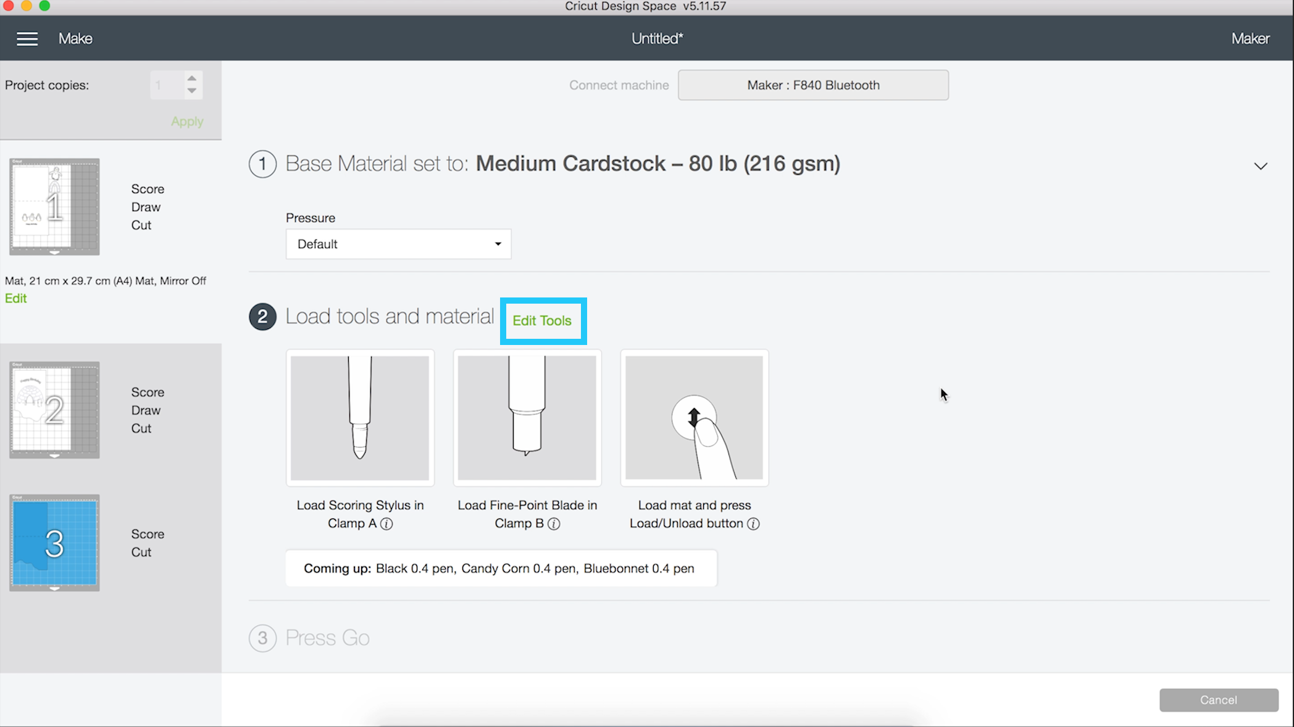1294x727 pixels.
Task: Increase project copies with up arrow
Action: pyautogui.click(x=192, y=79)
